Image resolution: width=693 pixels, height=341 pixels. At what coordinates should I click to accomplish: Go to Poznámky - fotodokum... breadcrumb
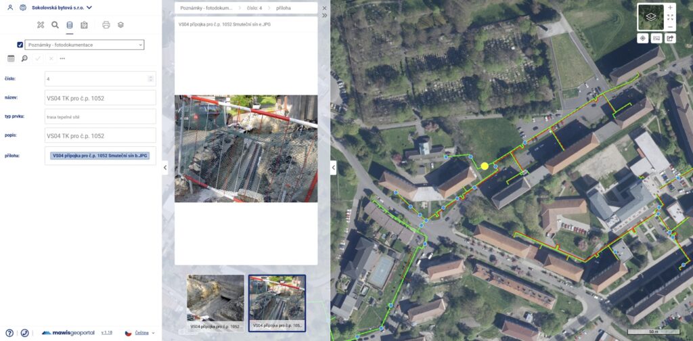[x=206, y=8]
